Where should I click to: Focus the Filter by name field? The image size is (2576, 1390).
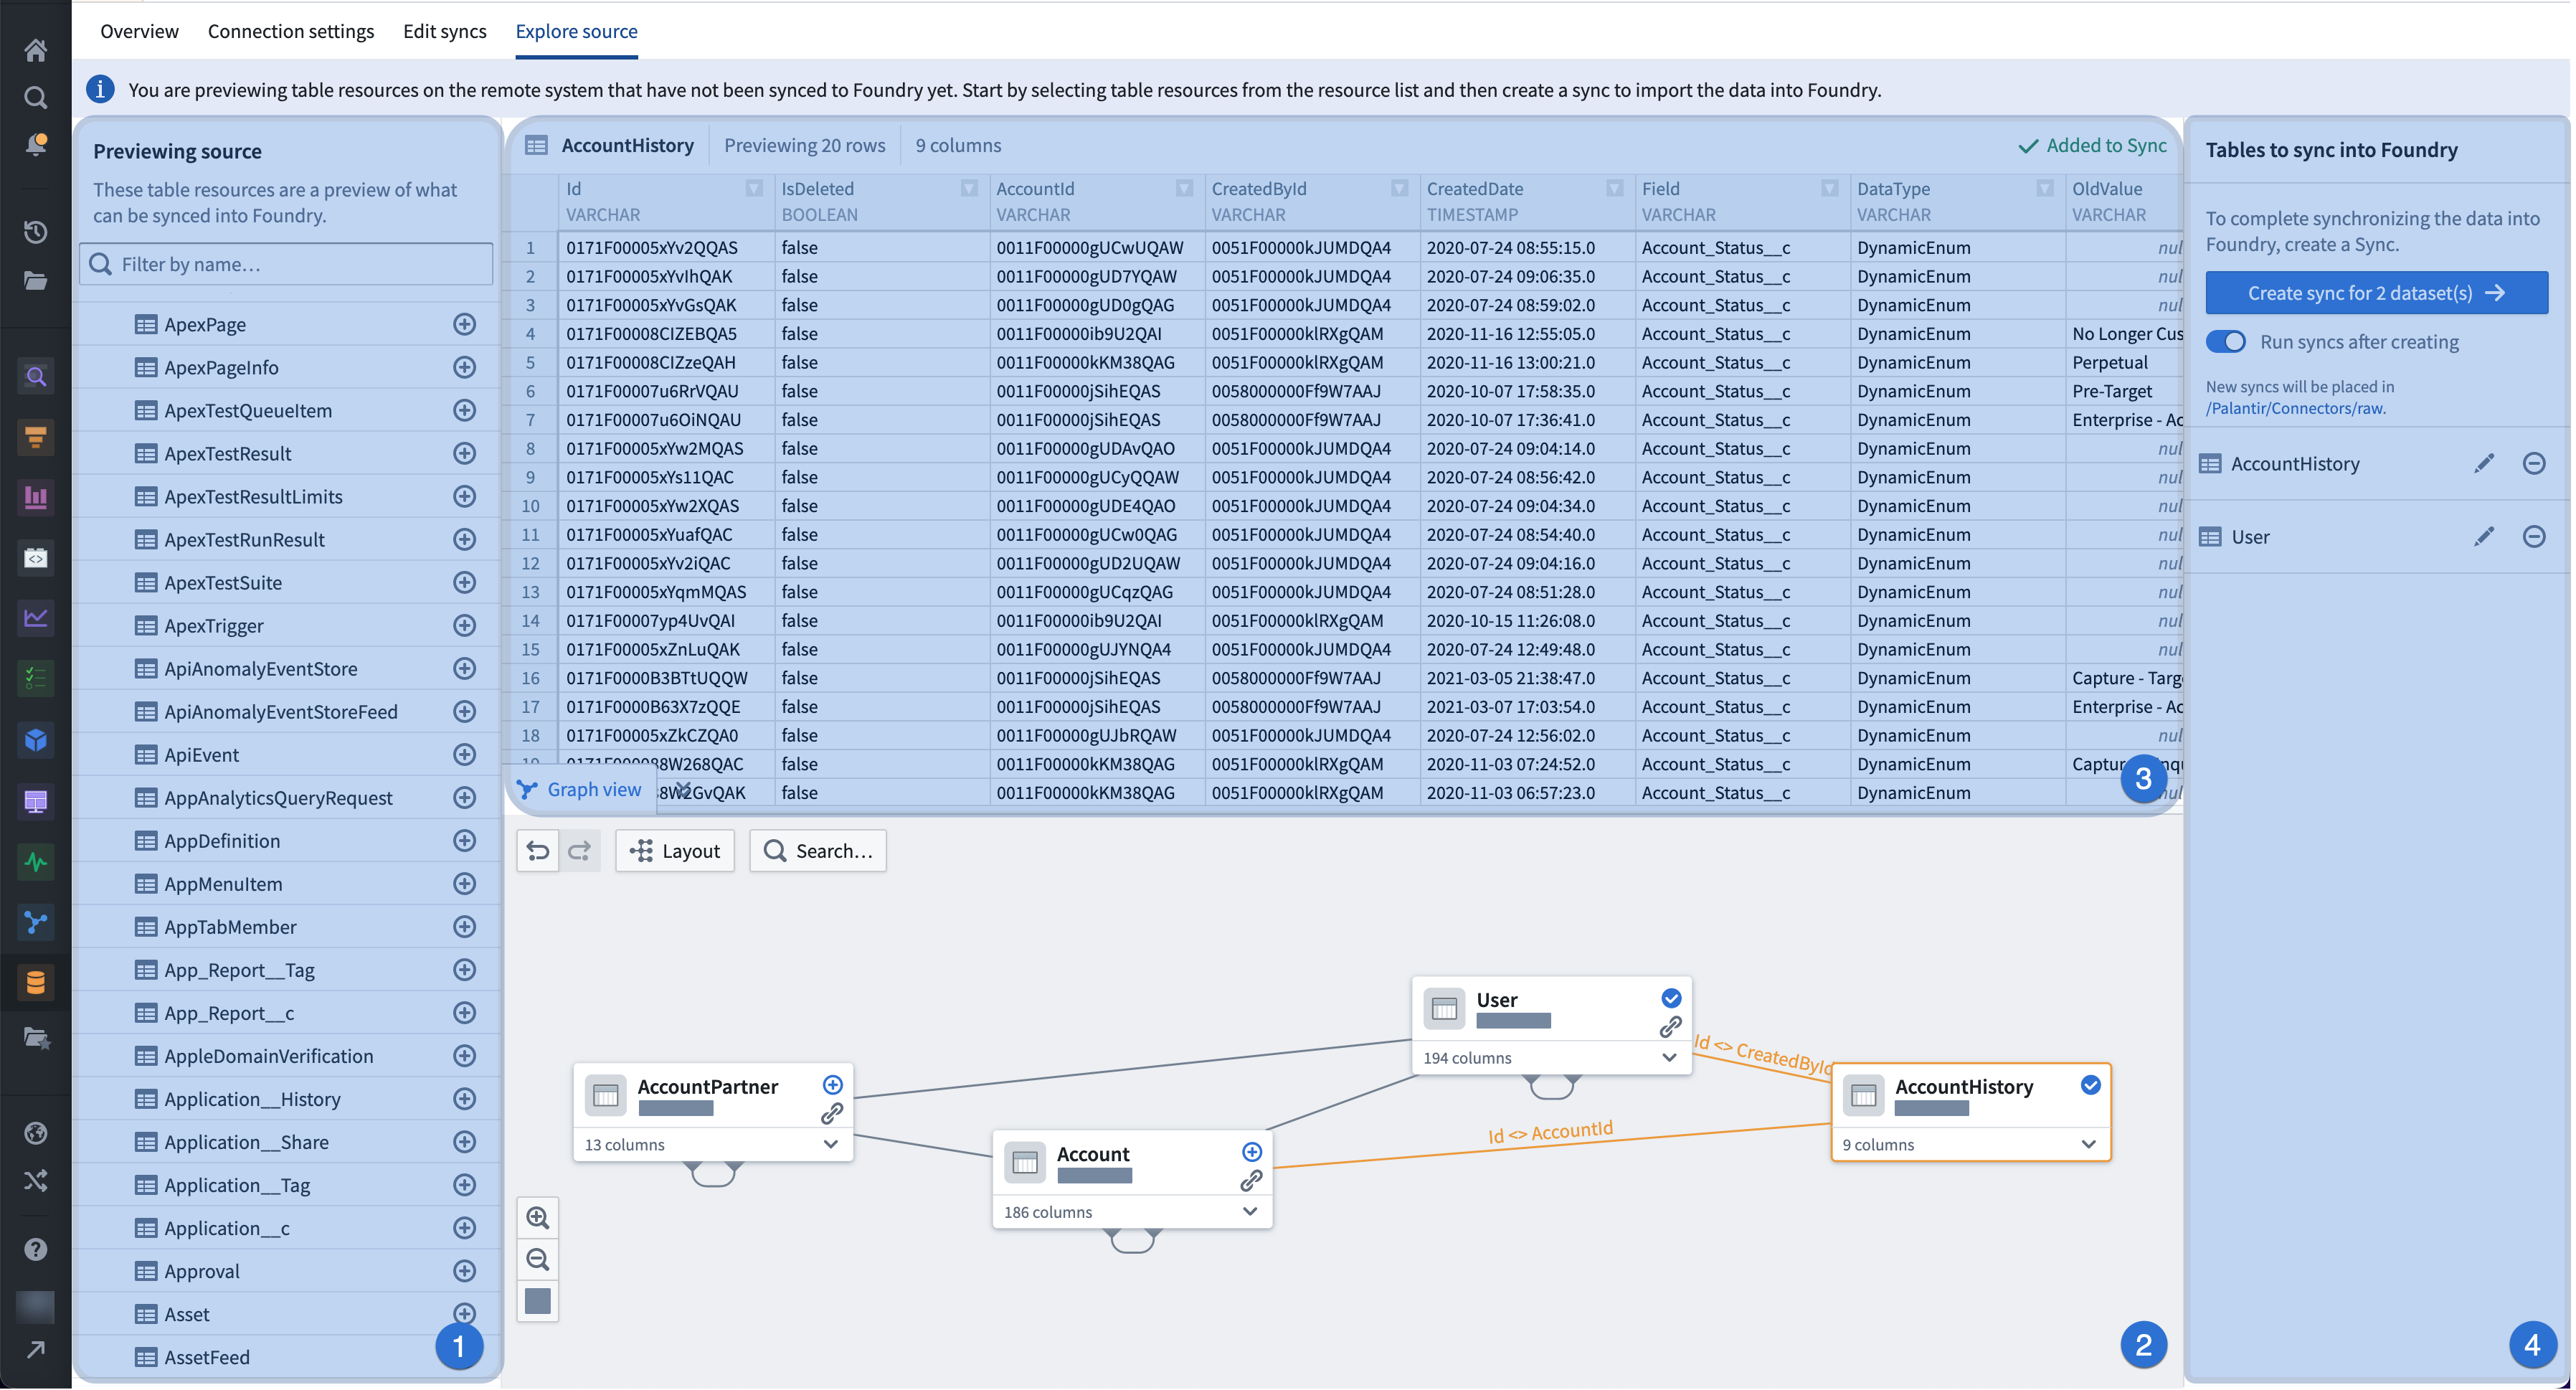click(286, 264)
